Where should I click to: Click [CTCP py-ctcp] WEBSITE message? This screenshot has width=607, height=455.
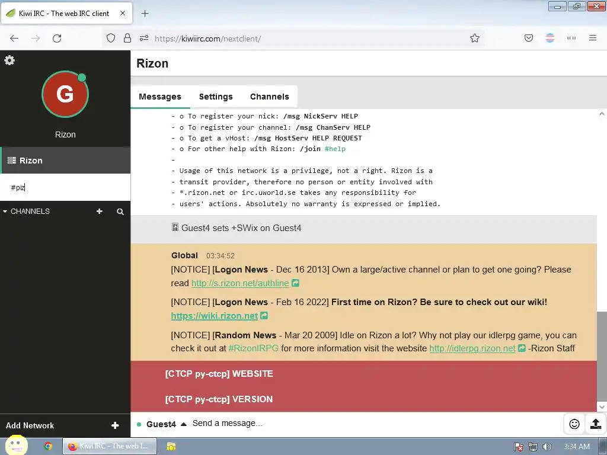(219, 374)
